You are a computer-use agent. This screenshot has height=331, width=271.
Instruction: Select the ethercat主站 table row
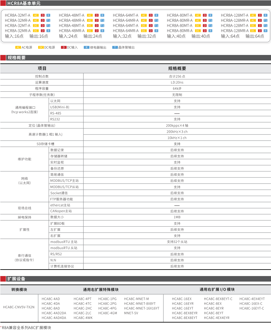(x=60, y=205)
